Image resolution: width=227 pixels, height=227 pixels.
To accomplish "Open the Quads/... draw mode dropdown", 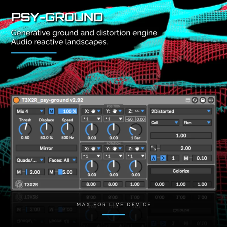I will click(x=30, y=160).
